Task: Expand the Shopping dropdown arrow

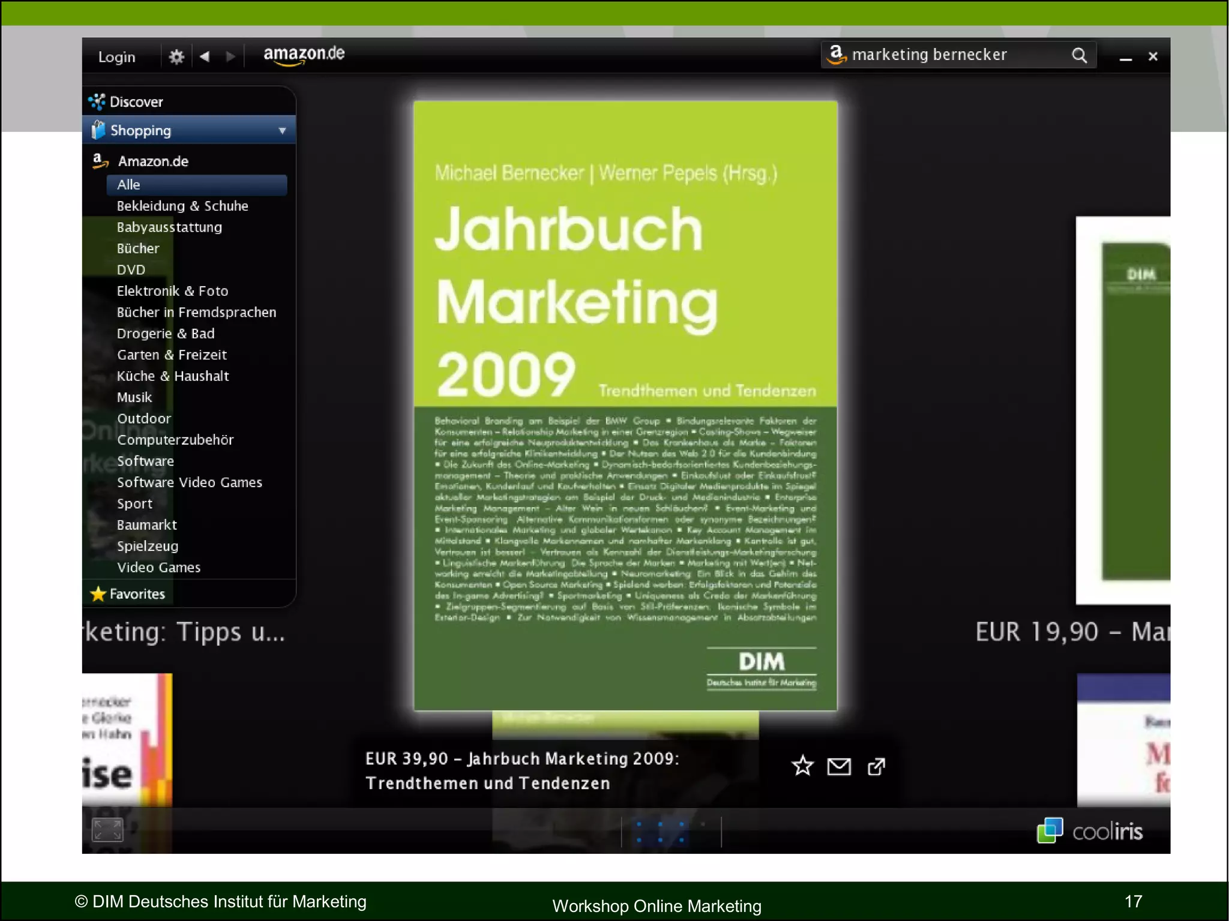Action: [x=282, y=131]
